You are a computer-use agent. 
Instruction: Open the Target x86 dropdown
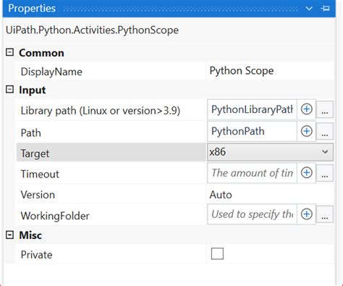(270, 152)
